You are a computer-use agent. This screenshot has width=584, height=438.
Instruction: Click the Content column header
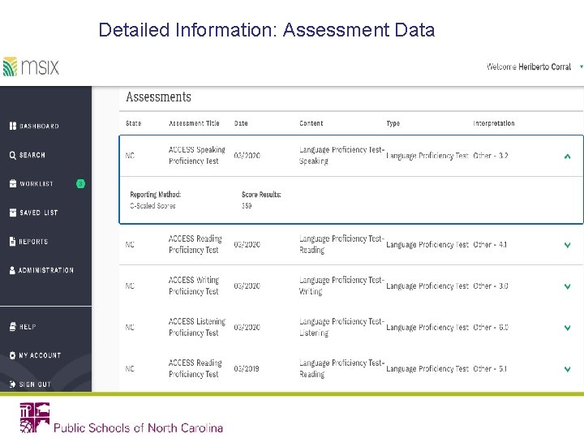click(311, 123)
